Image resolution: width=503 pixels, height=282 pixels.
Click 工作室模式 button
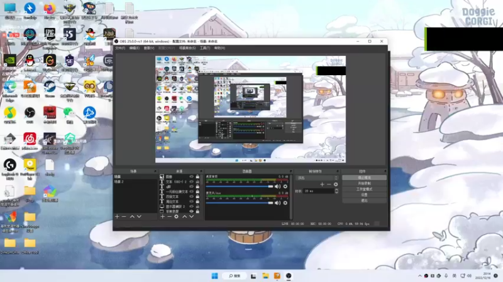(364, 189)
